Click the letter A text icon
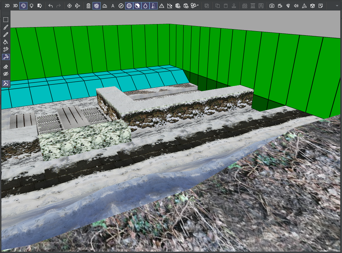The height and width of the screenshot is (253, 342). [x=113, y=6]
